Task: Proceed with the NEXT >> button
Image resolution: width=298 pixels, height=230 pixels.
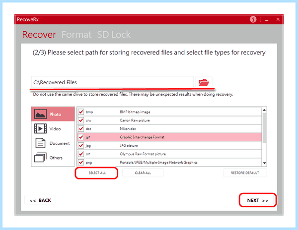Action: click(257, 200)
